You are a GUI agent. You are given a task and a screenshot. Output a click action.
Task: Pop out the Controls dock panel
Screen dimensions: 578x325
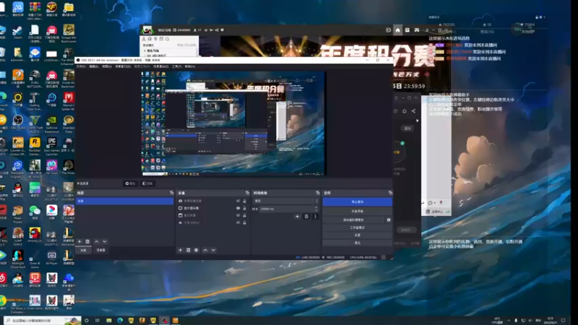(x=390, y=193)
